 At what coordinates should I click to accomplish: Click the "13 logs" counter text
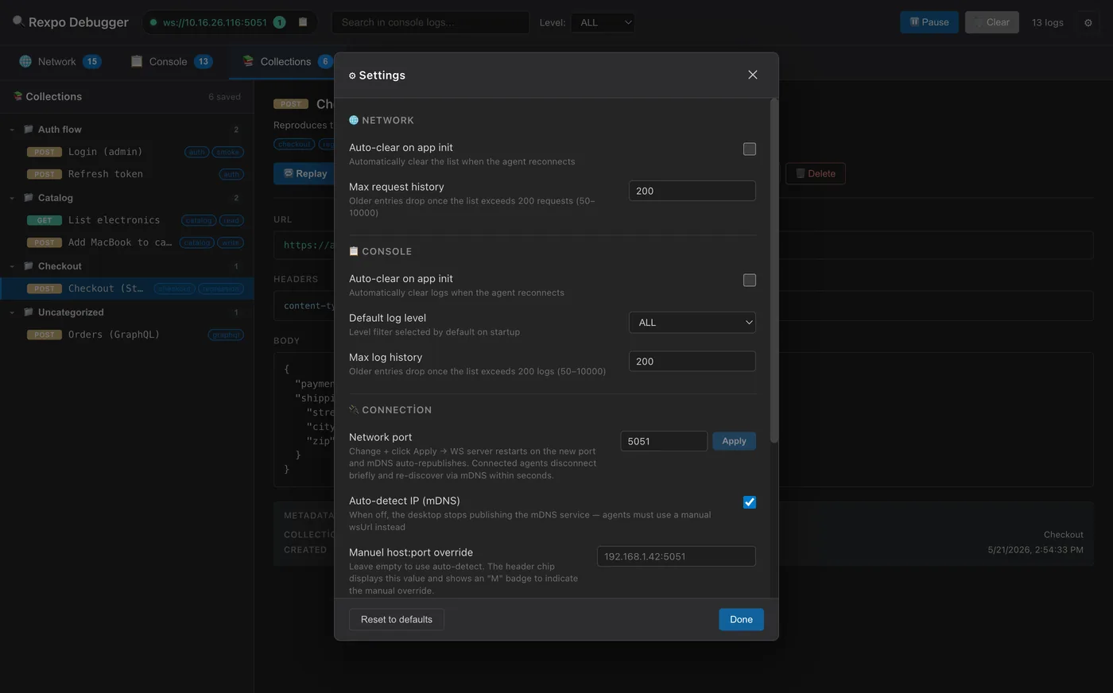coord(1047,22)
